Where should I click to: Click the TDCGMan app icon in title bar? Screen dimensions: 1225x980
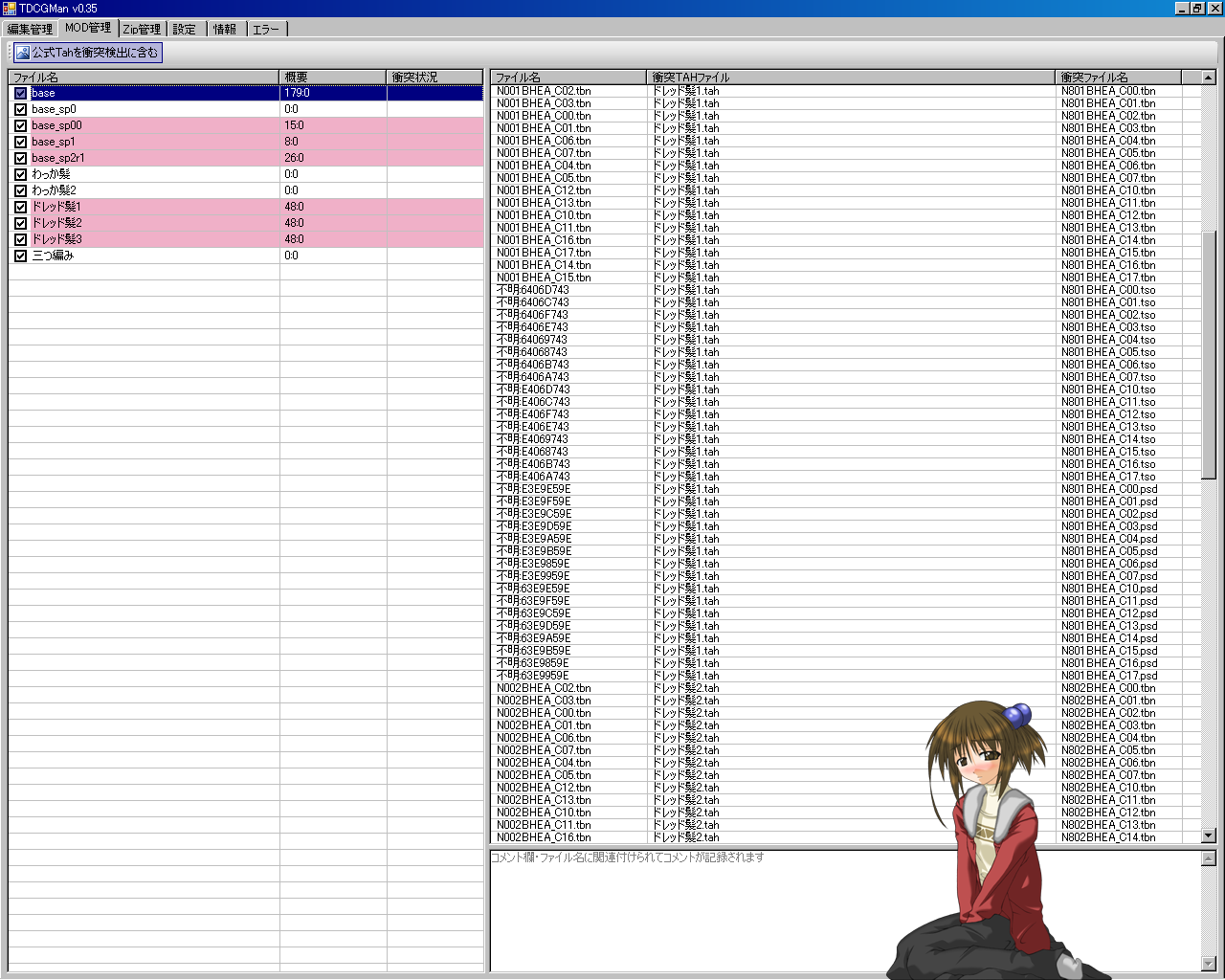point(10,9)
